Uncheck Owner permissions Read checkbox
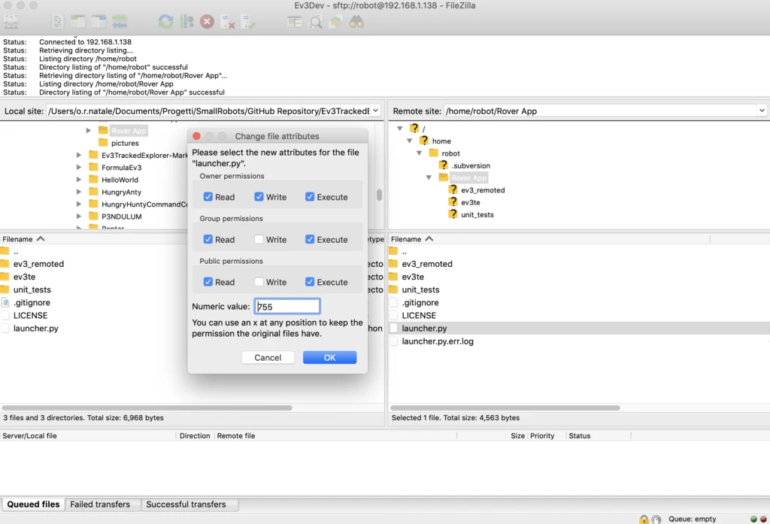This screenshot has height=524, width=770. (208, 197)
